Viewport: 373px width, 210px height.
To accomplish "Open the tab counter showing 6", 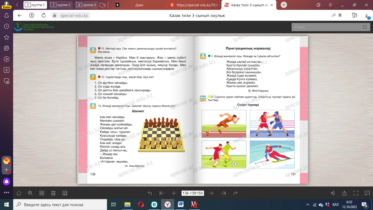I will click(7, 70).
